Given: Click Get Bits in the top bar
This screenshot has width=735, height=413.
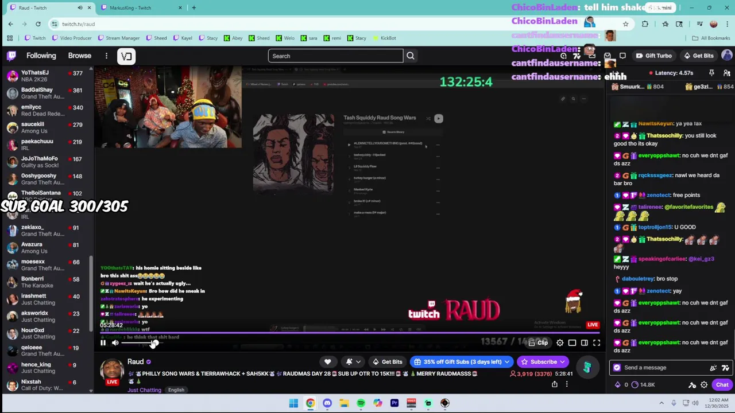Looking at the screenshot, I should point(698,56).
